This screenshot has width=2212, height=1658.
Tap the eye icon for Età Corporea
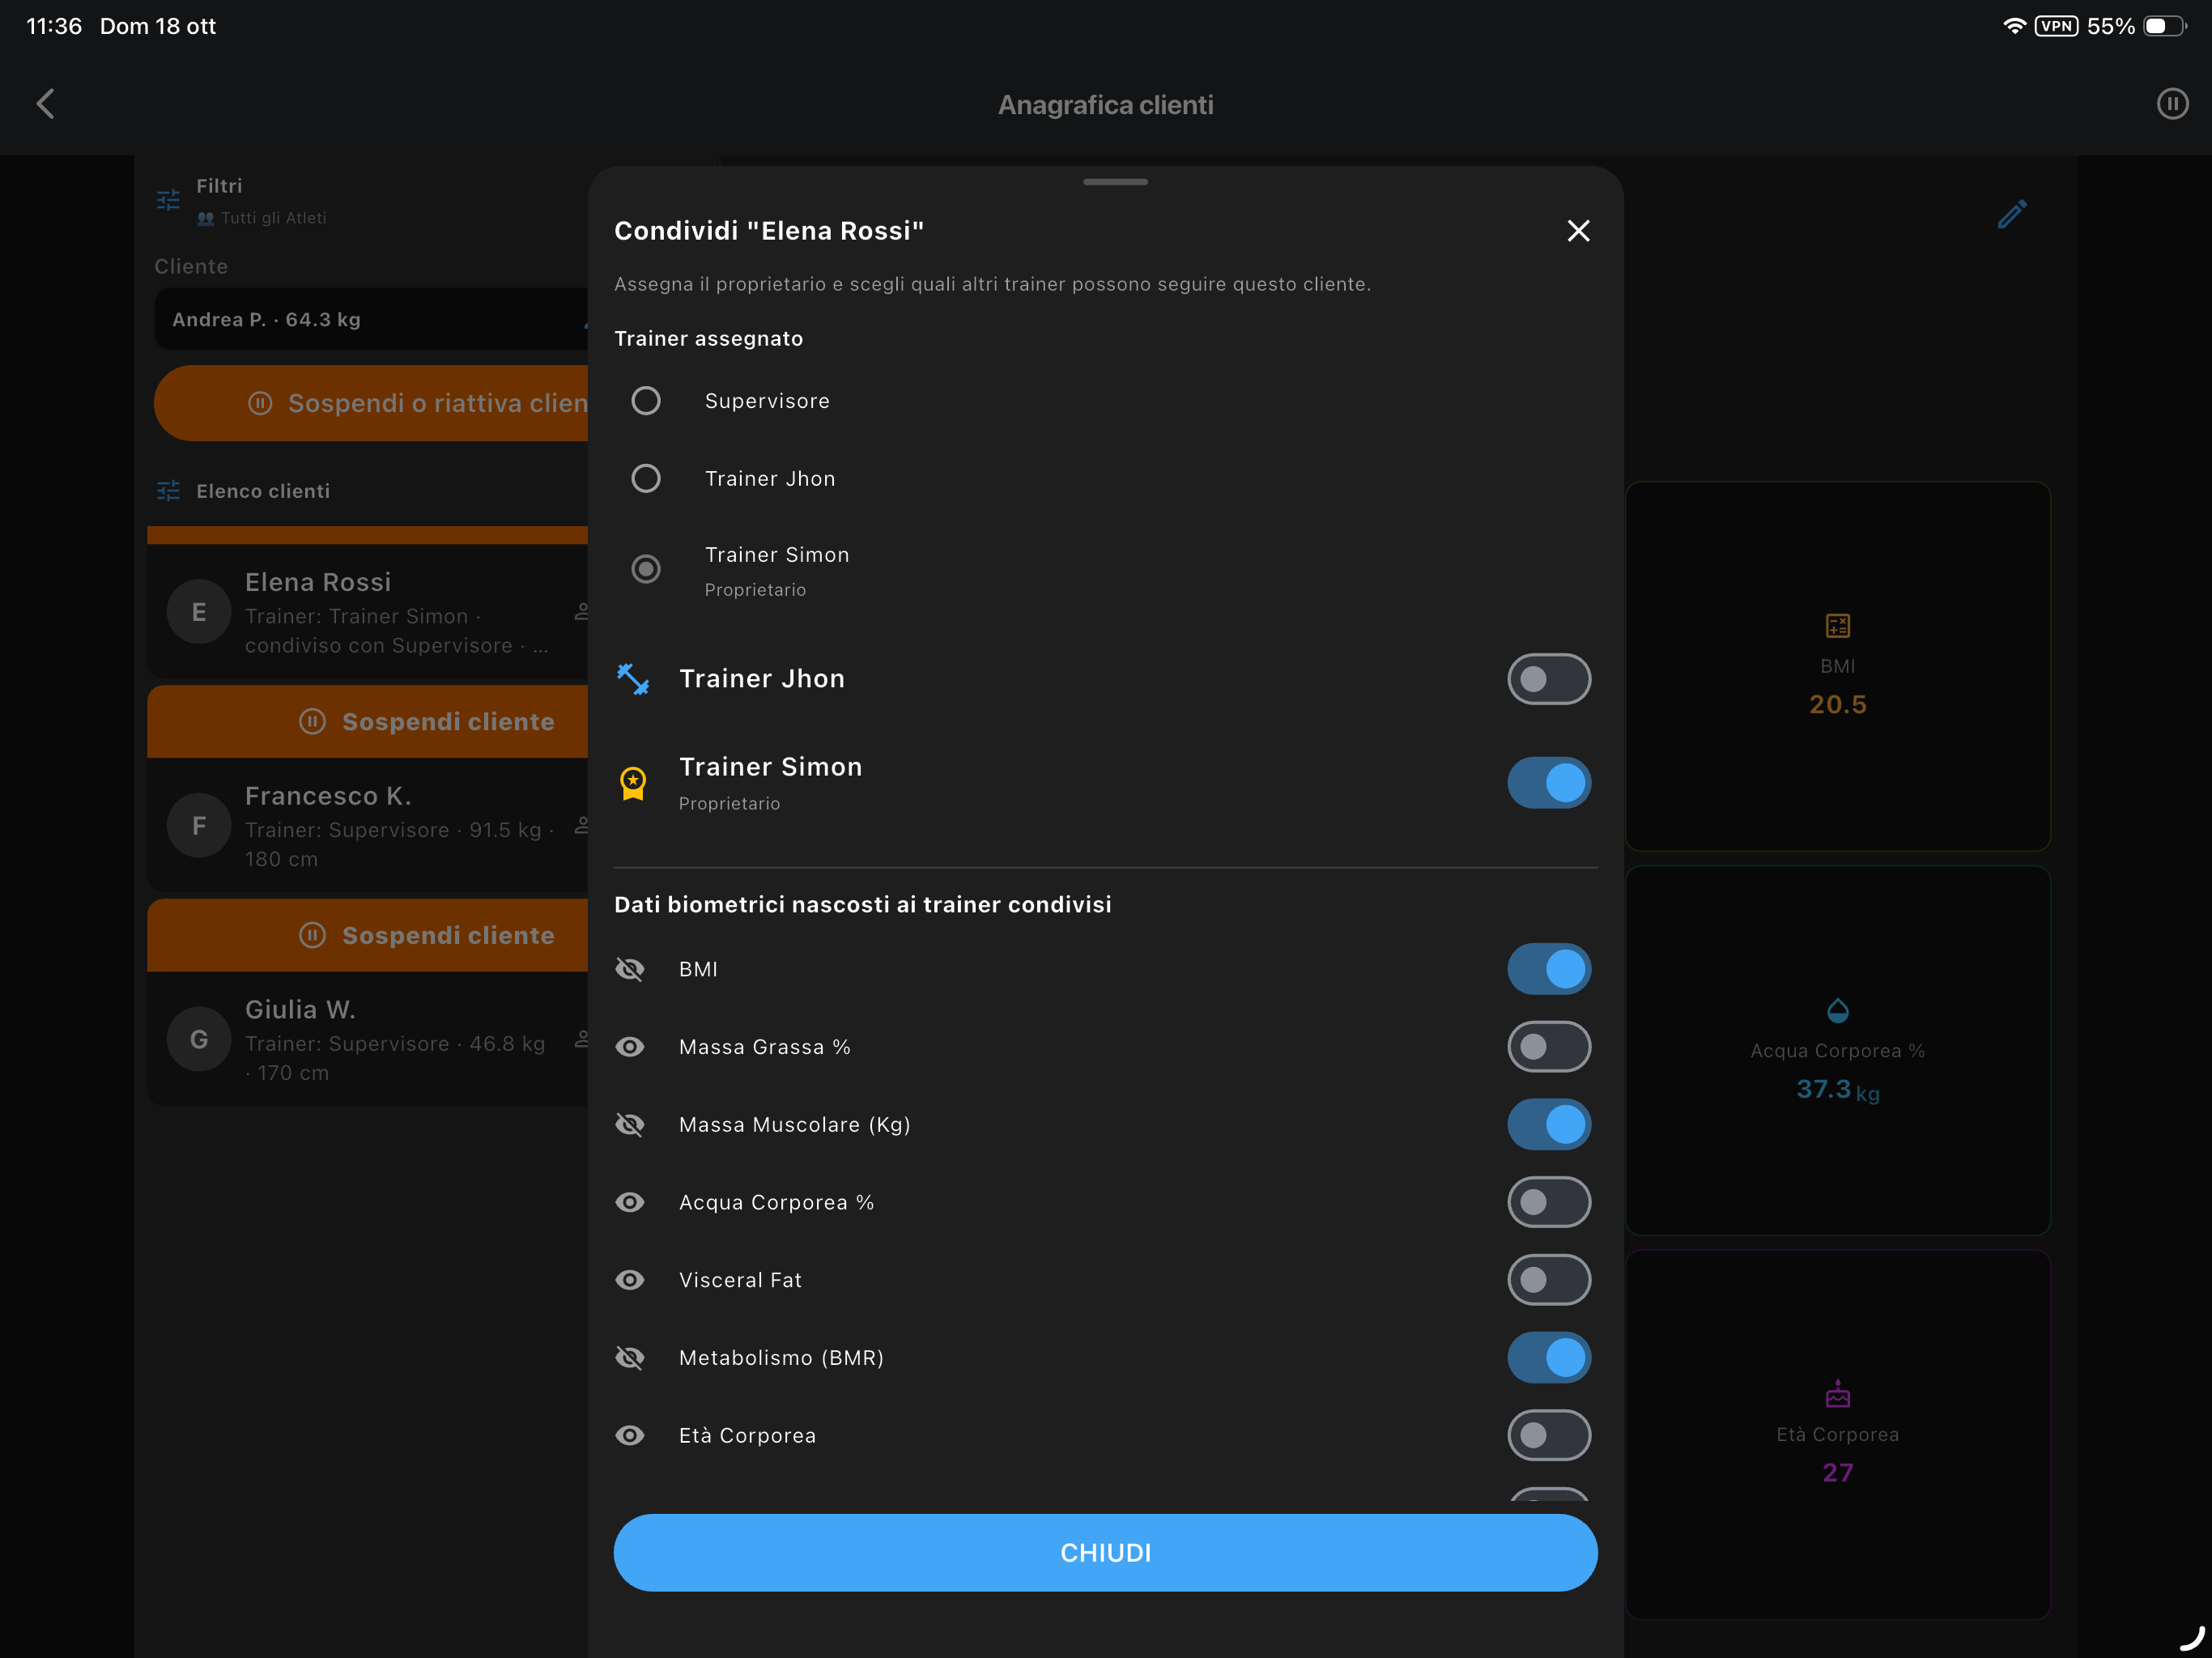pos(630,1436)
